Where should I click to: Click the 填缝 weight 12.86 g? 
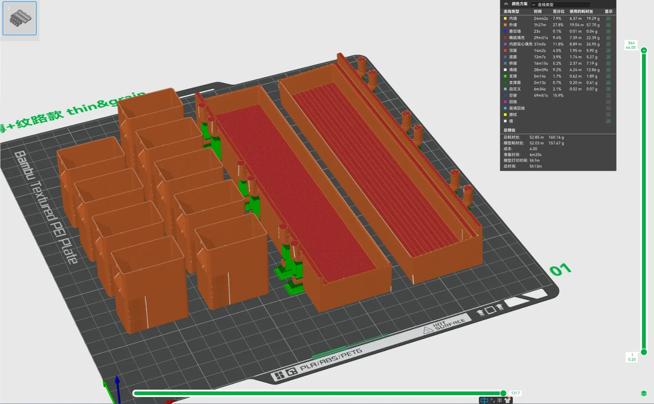(593, 70)
